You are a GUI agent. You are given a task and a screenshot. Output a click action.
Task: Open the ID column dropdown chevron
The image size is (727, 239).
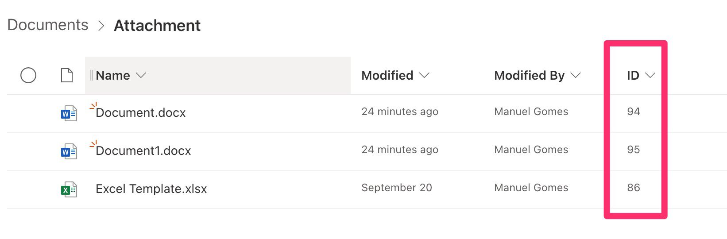(650, 75)
